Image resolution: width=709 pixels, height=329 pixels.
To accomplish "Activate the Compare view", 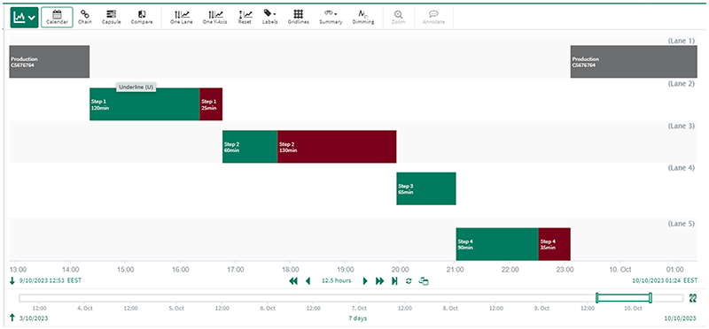I will click(x=142, y=17).
